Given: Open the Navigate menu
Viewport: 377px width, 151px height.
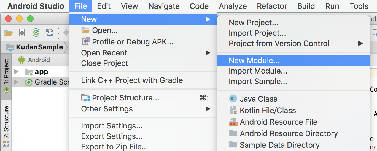Looking at the screenshot, I should (164, 6).
